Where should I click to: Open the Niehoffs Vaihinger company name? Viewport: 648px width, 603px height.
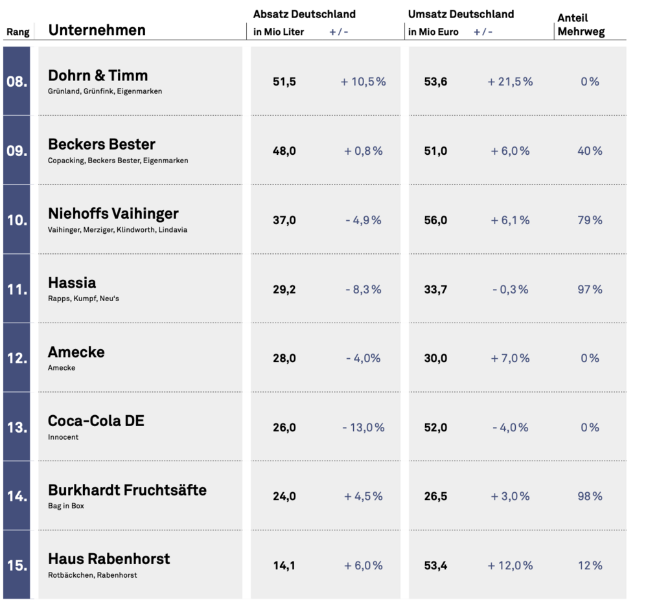113,214
